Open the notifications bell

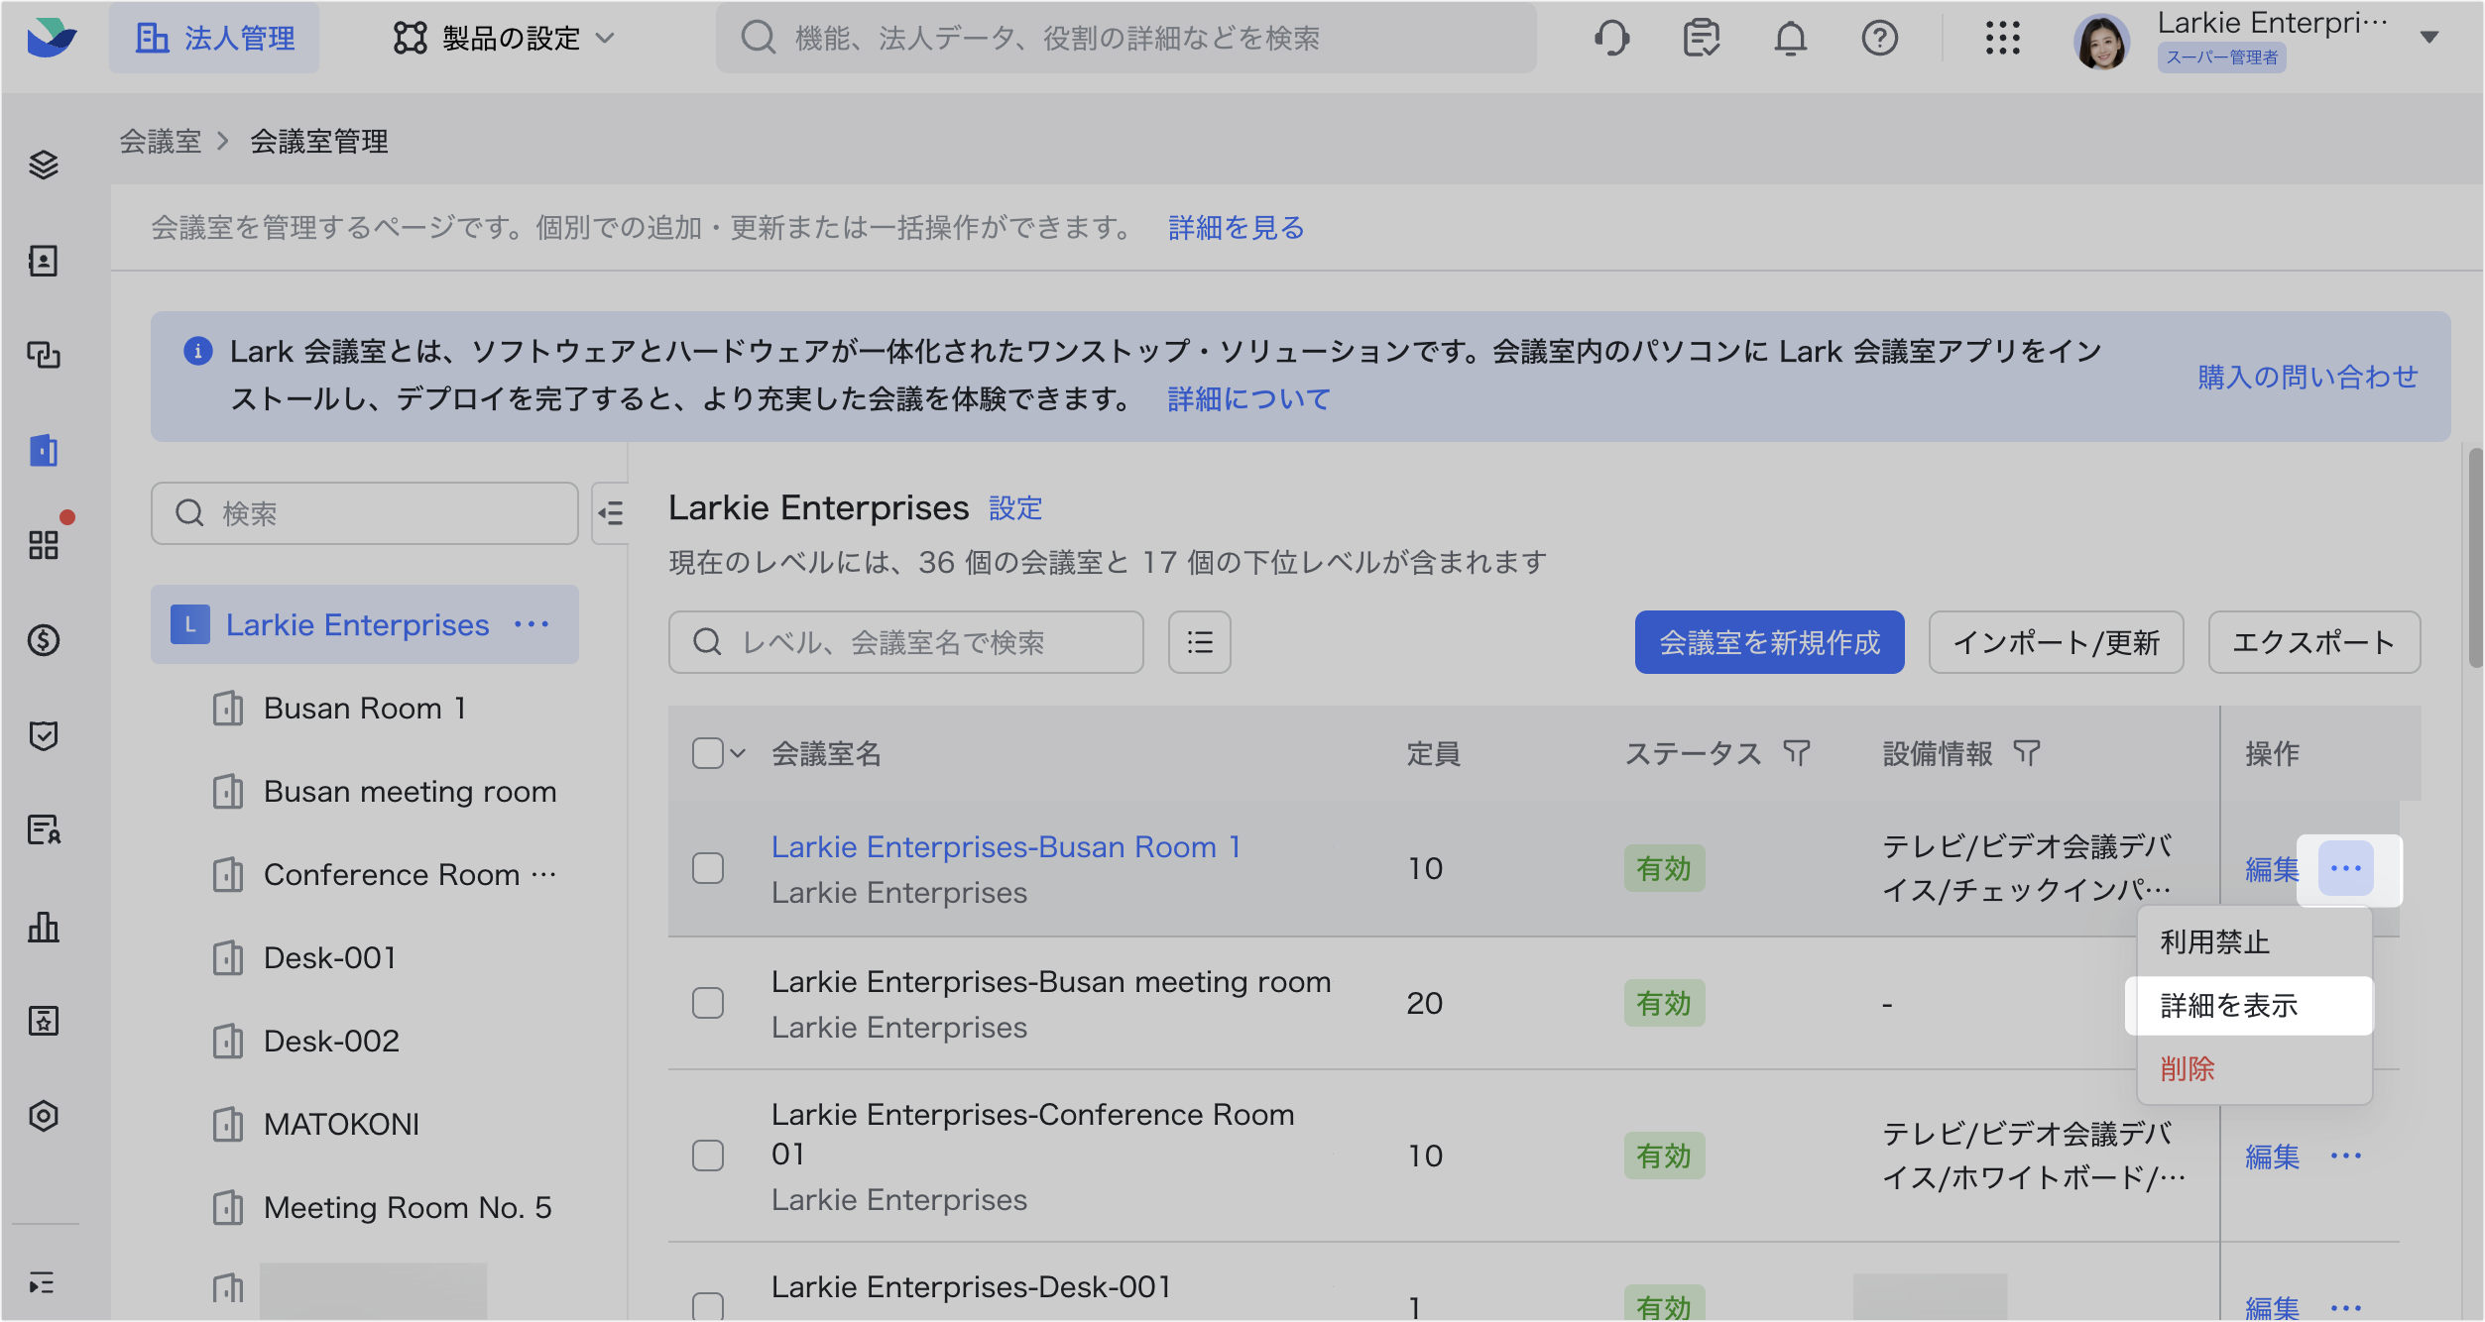(x=1790, y=38)
